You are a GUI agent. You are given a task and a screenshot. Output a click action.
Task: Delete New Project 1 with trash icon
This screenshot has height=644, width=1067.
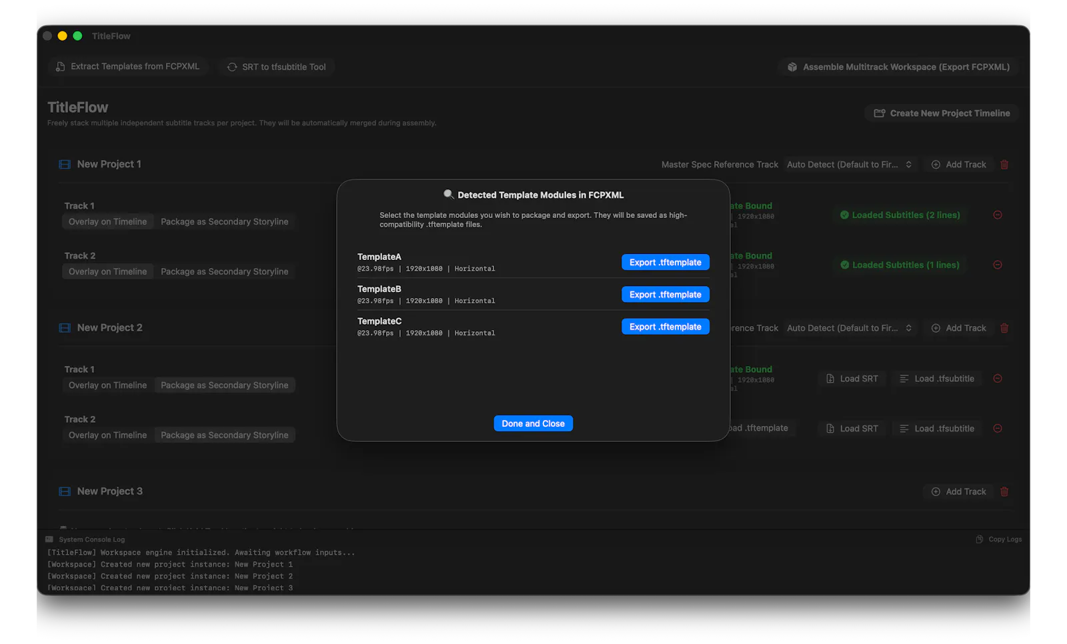tap(1004, 164)
